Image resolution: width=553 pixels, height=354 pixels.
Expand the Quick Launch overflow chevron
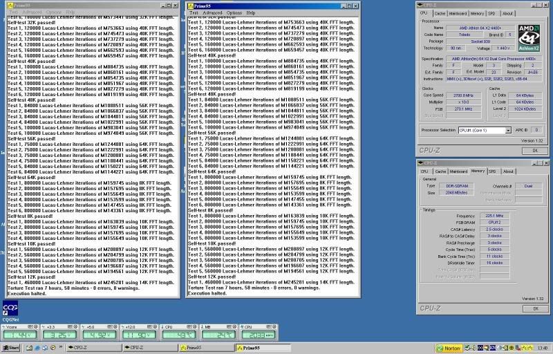coord(61,346)
